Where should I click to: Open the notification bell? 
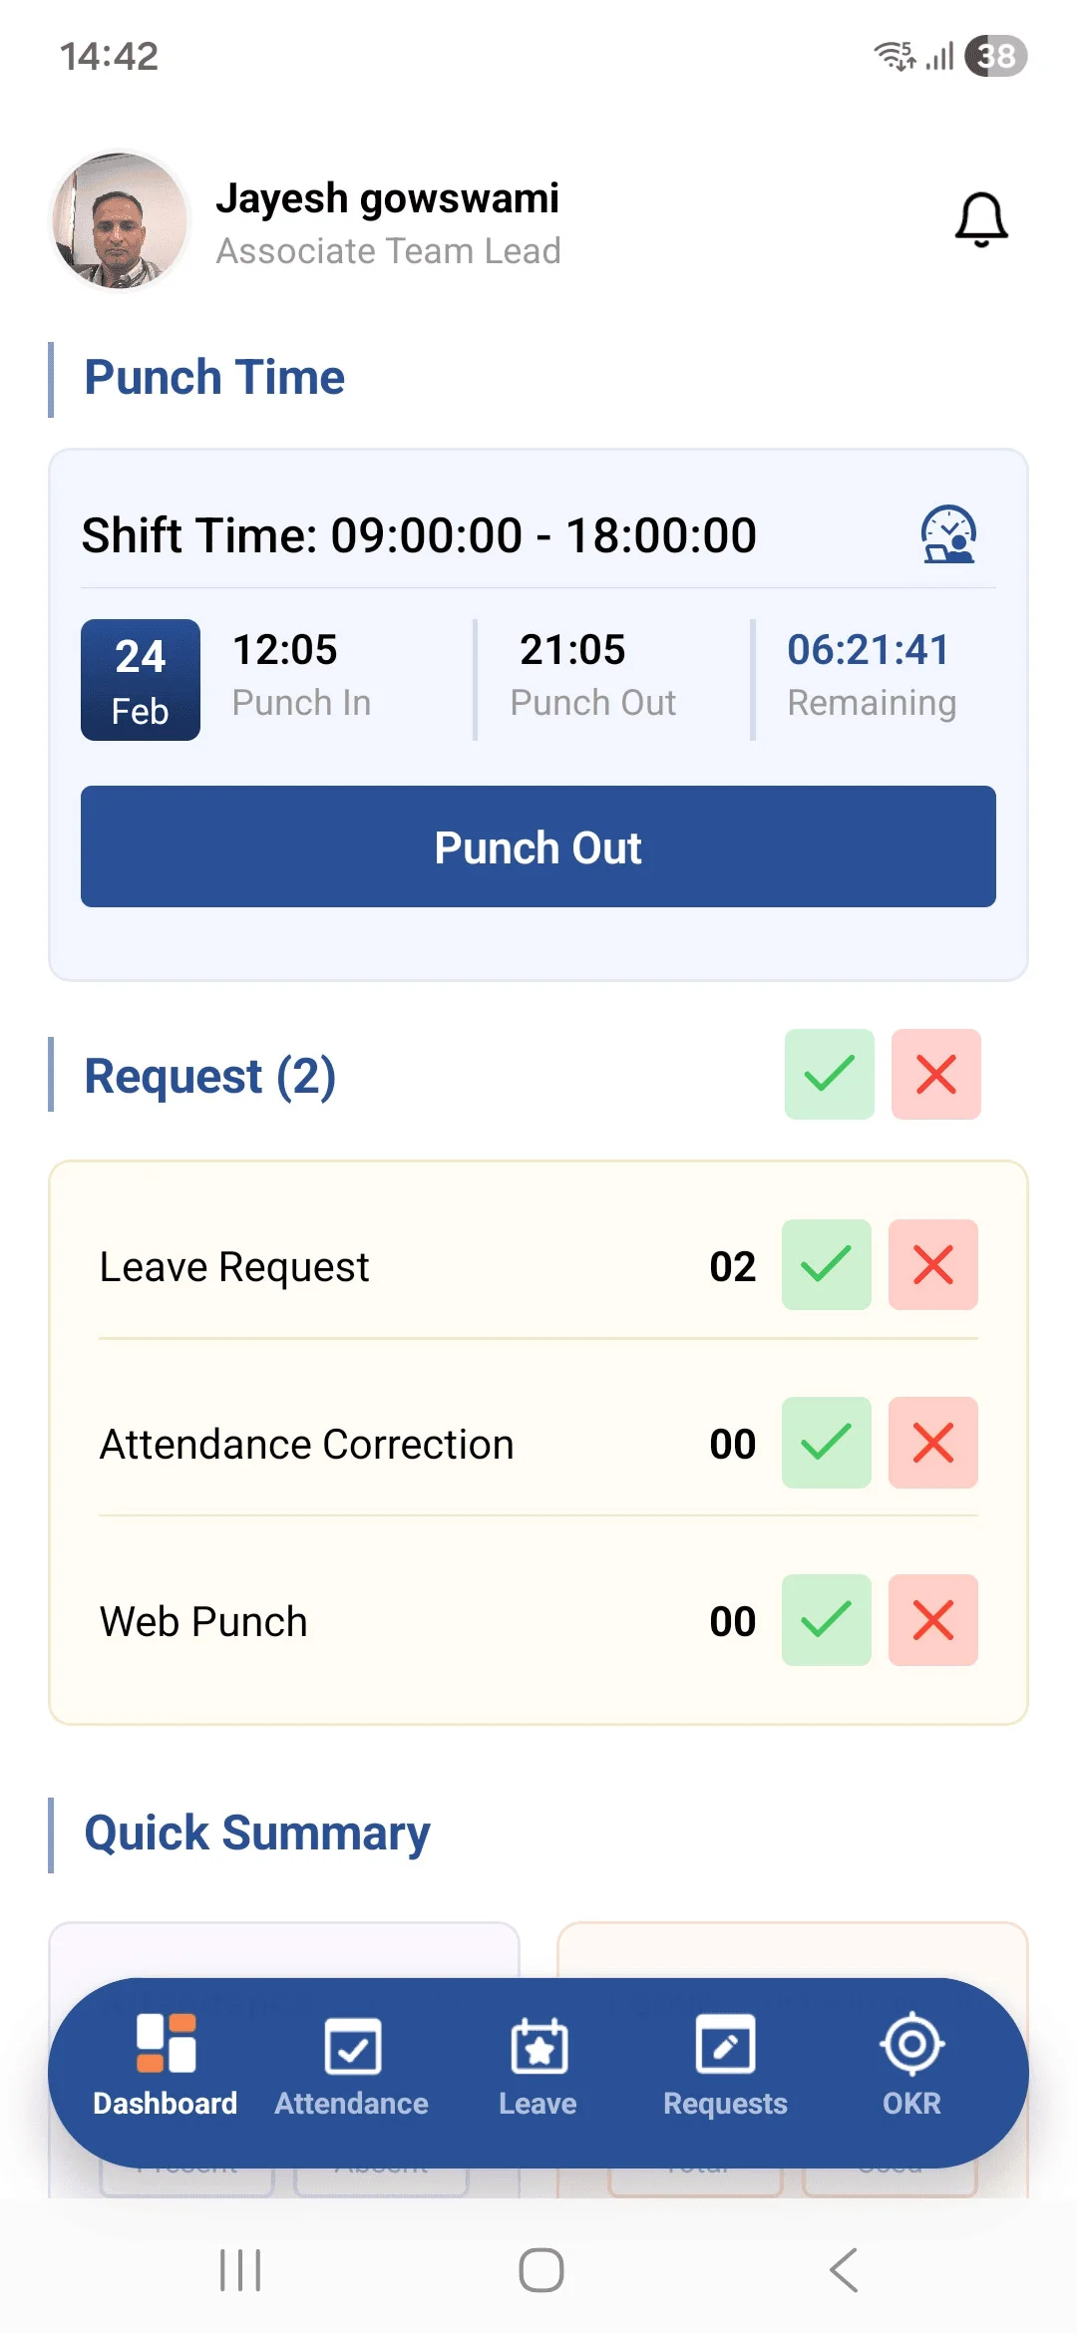[x=981, y=219]
